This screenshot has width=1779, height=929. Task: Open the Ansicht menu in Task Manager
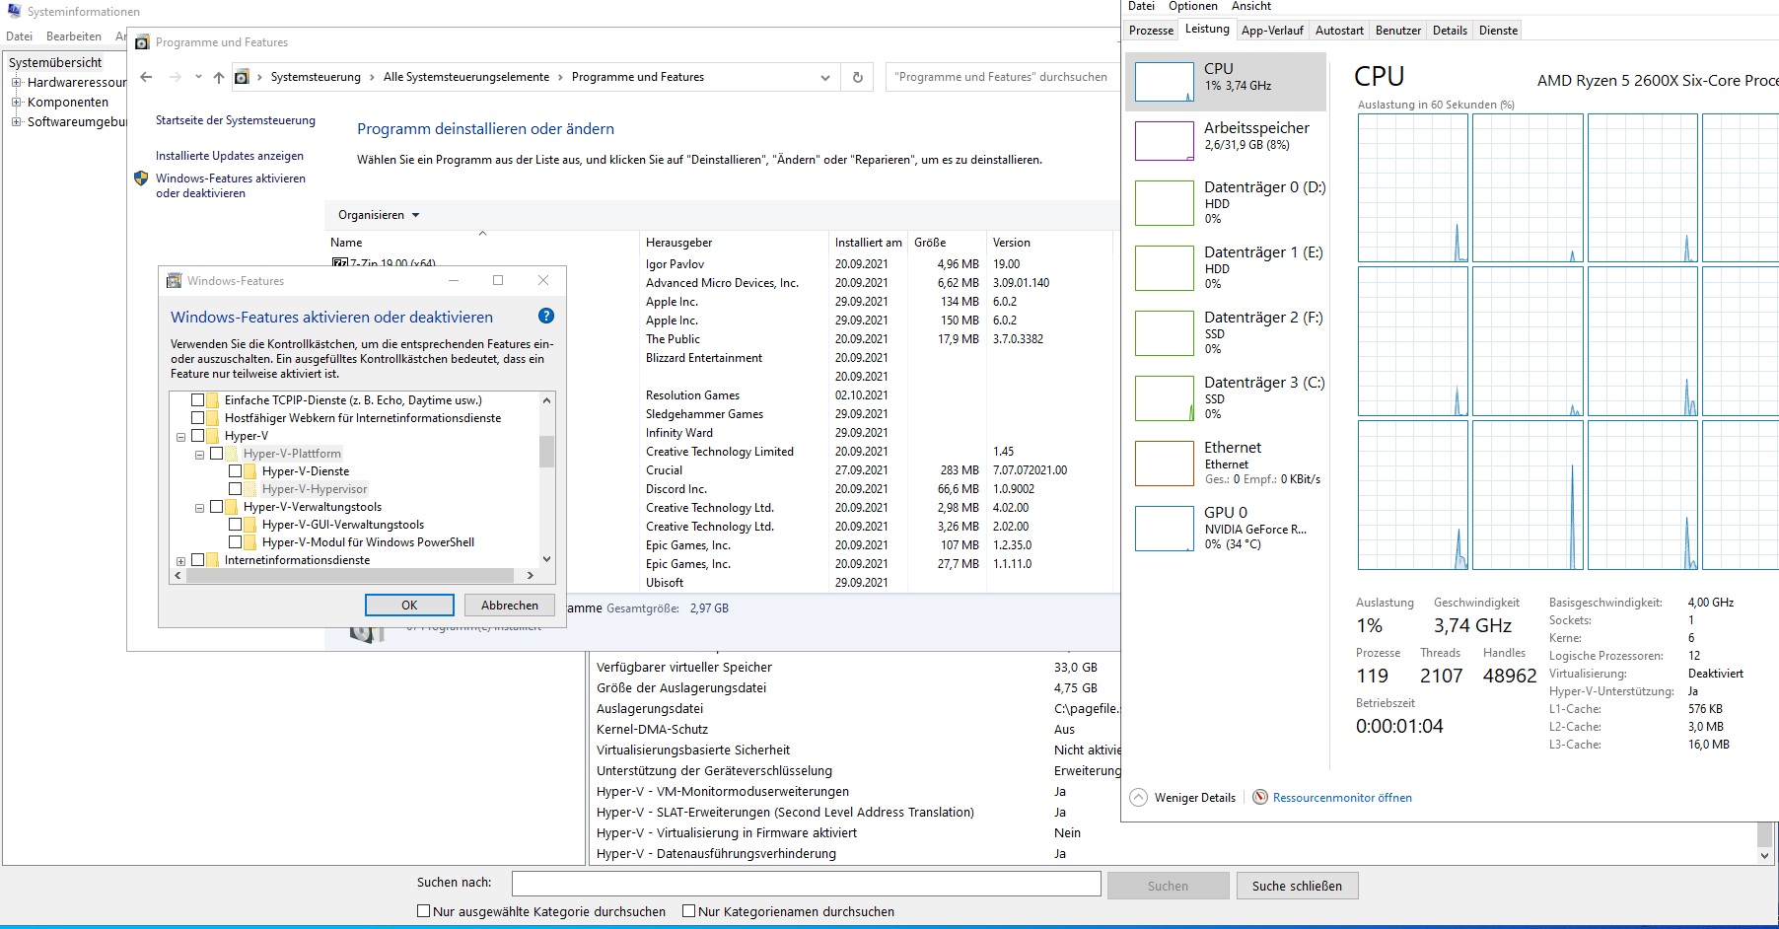[1251, 6]
